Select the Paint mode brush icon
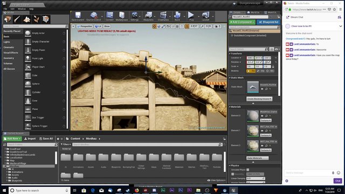The image size is (345, 194). 17,19
